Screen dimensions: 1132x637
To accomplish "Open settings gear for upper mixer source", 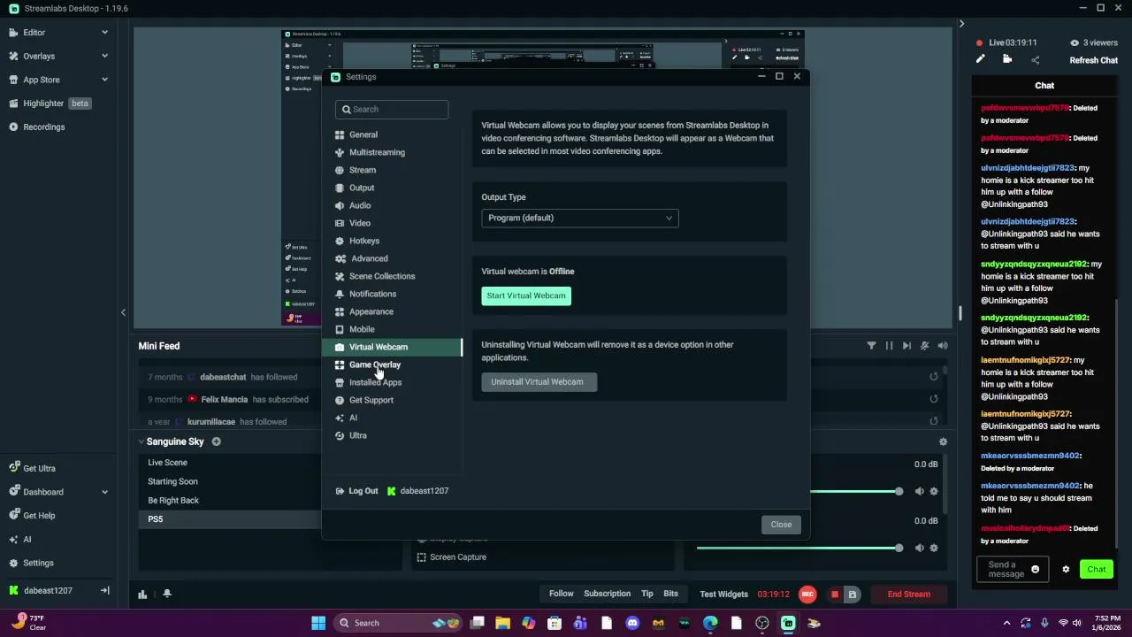I will click(933, 491).
